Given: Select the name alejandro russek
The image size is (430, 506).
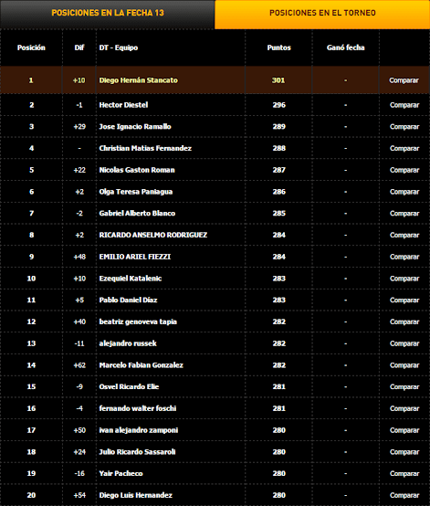Looking at the screenshot, I should [128, 343].
